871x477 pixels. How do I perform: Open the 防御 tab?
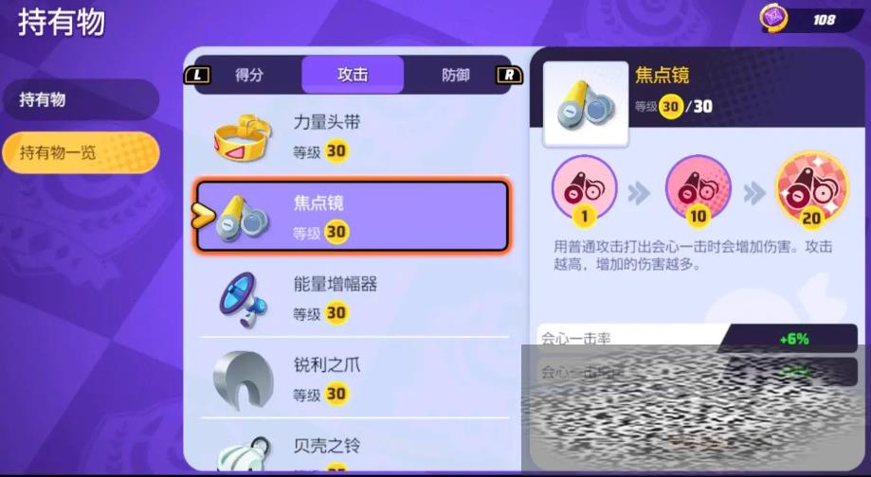456,75
